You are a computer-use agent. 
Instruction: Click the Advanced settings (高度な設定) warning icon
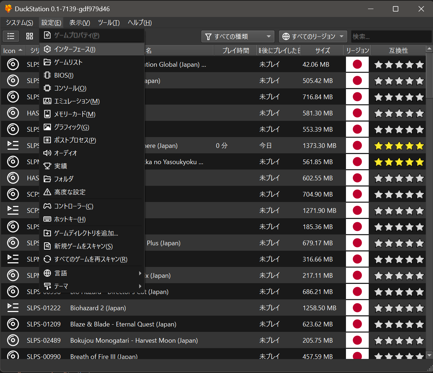[47, 192]
